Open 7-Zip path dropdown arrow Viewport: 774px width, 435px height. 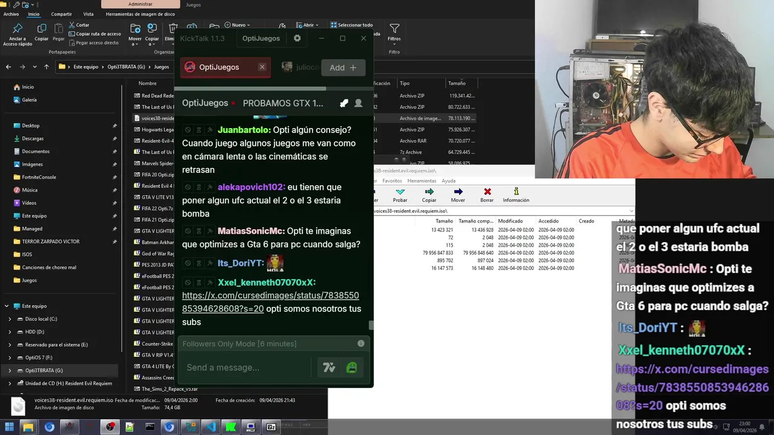(x=631, y=211)
